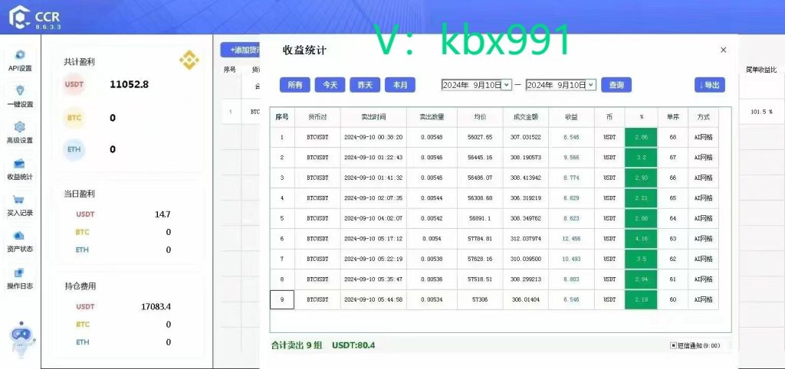
Task: Filter records by 今天
Action: (330, 85)
